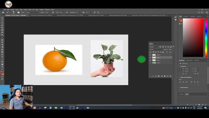The image size is (209, 118).
Task: Select the Move tool
Action: 2,18
